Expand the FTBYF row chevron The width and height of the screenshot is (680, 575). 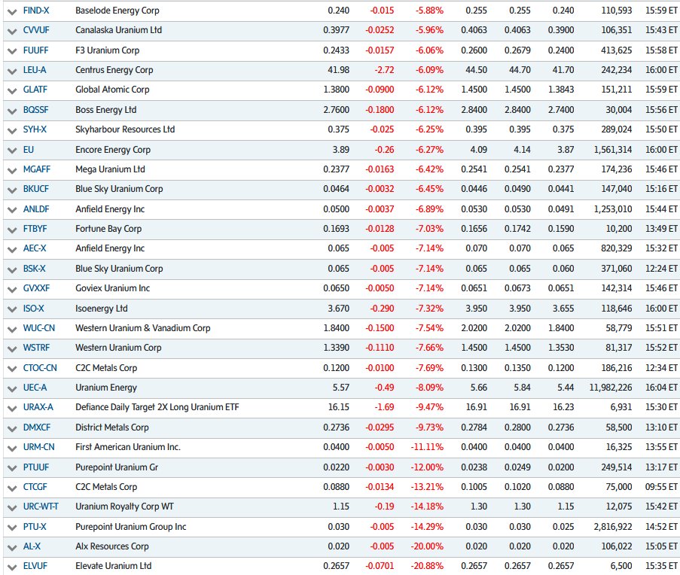point(12,230)
